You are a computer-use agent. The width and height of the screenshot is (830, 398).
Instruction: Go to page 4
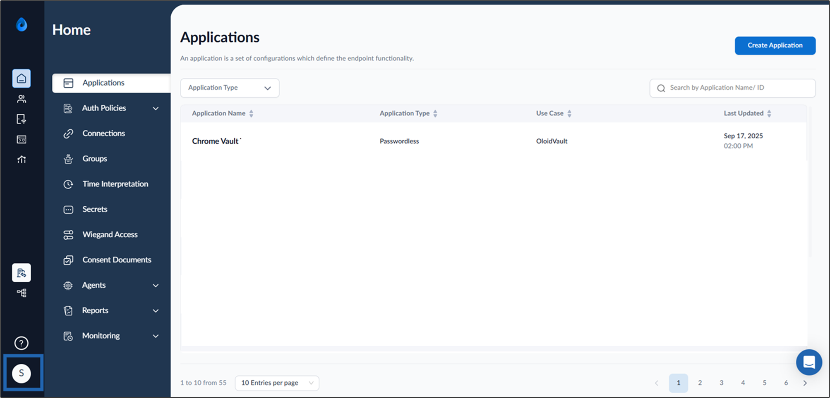[743, 383]
